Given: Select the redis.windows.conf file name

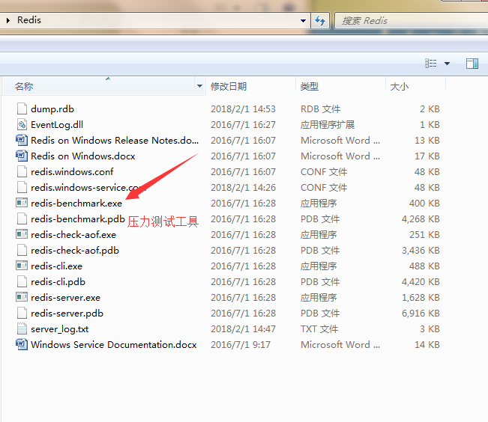Looking at the screenshot, I should 72,172.
